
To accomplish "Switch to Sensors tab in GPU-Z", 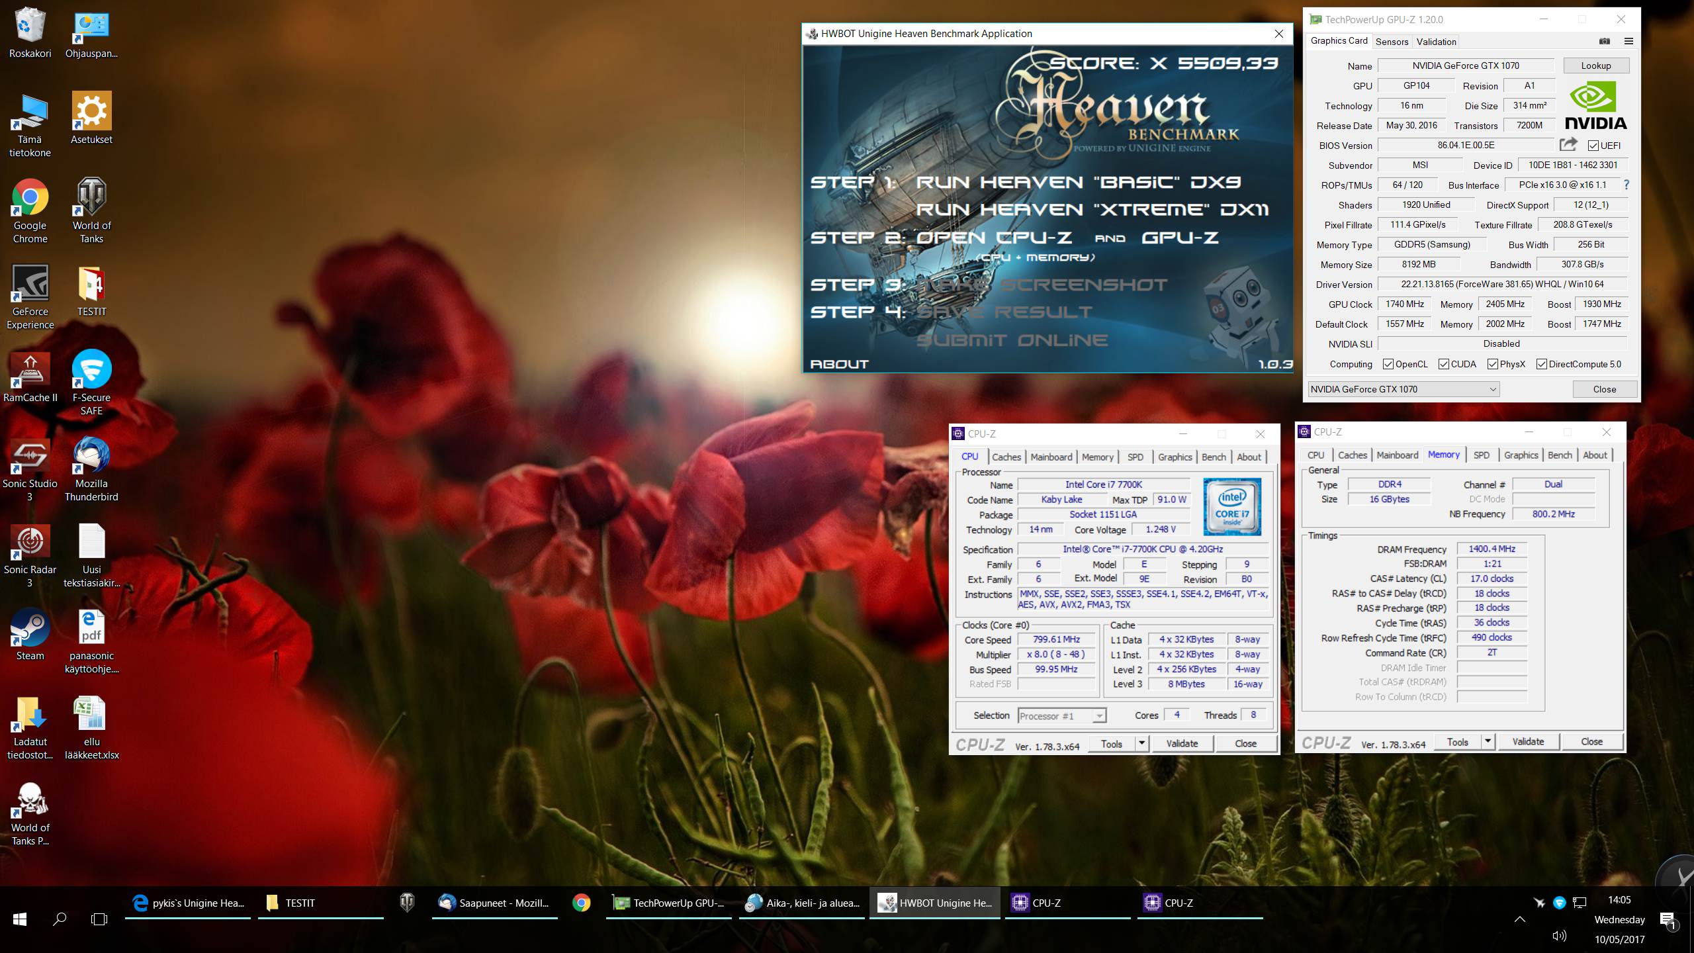I will click(x=1392, y=41).
